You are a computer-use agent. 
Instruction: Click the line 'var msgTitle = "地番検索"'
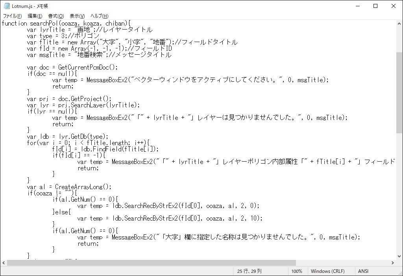coord(99,55)
